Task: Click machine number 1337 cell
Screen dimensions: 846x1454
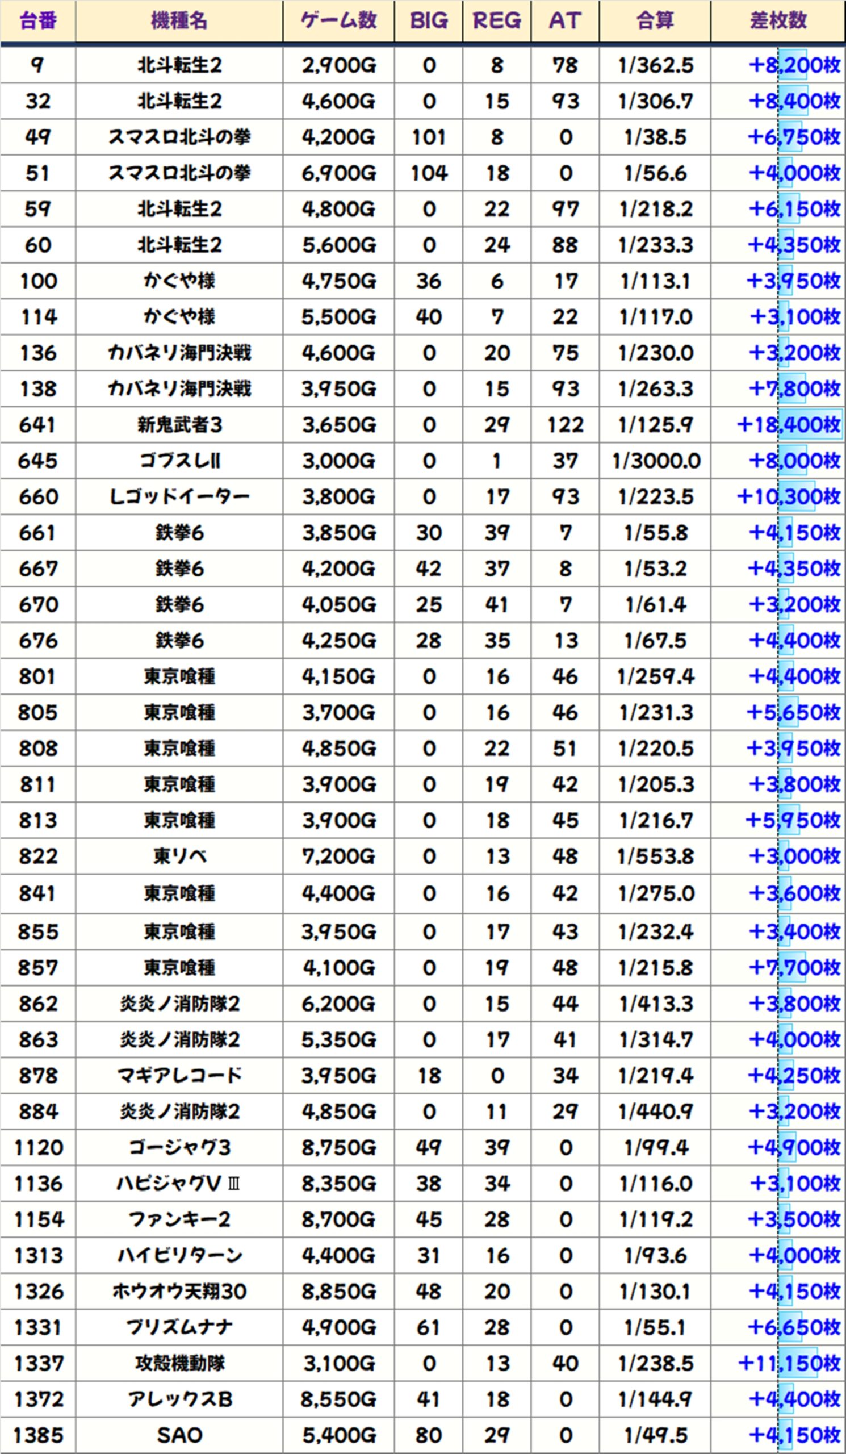Action: (x=38, y=1364)
